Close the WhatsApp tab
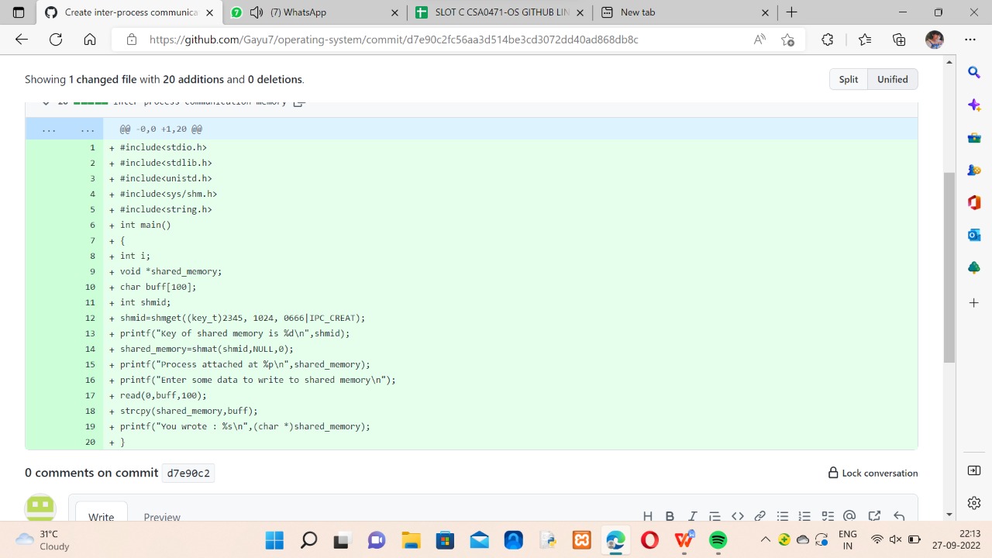Image resolution: width=992 pixels, height=558 pixels. point(394,12)
